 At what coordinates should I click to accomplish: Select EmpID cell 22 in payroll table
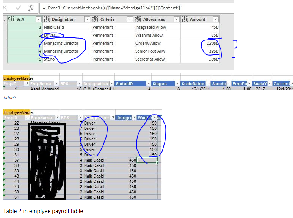[17, 123]
